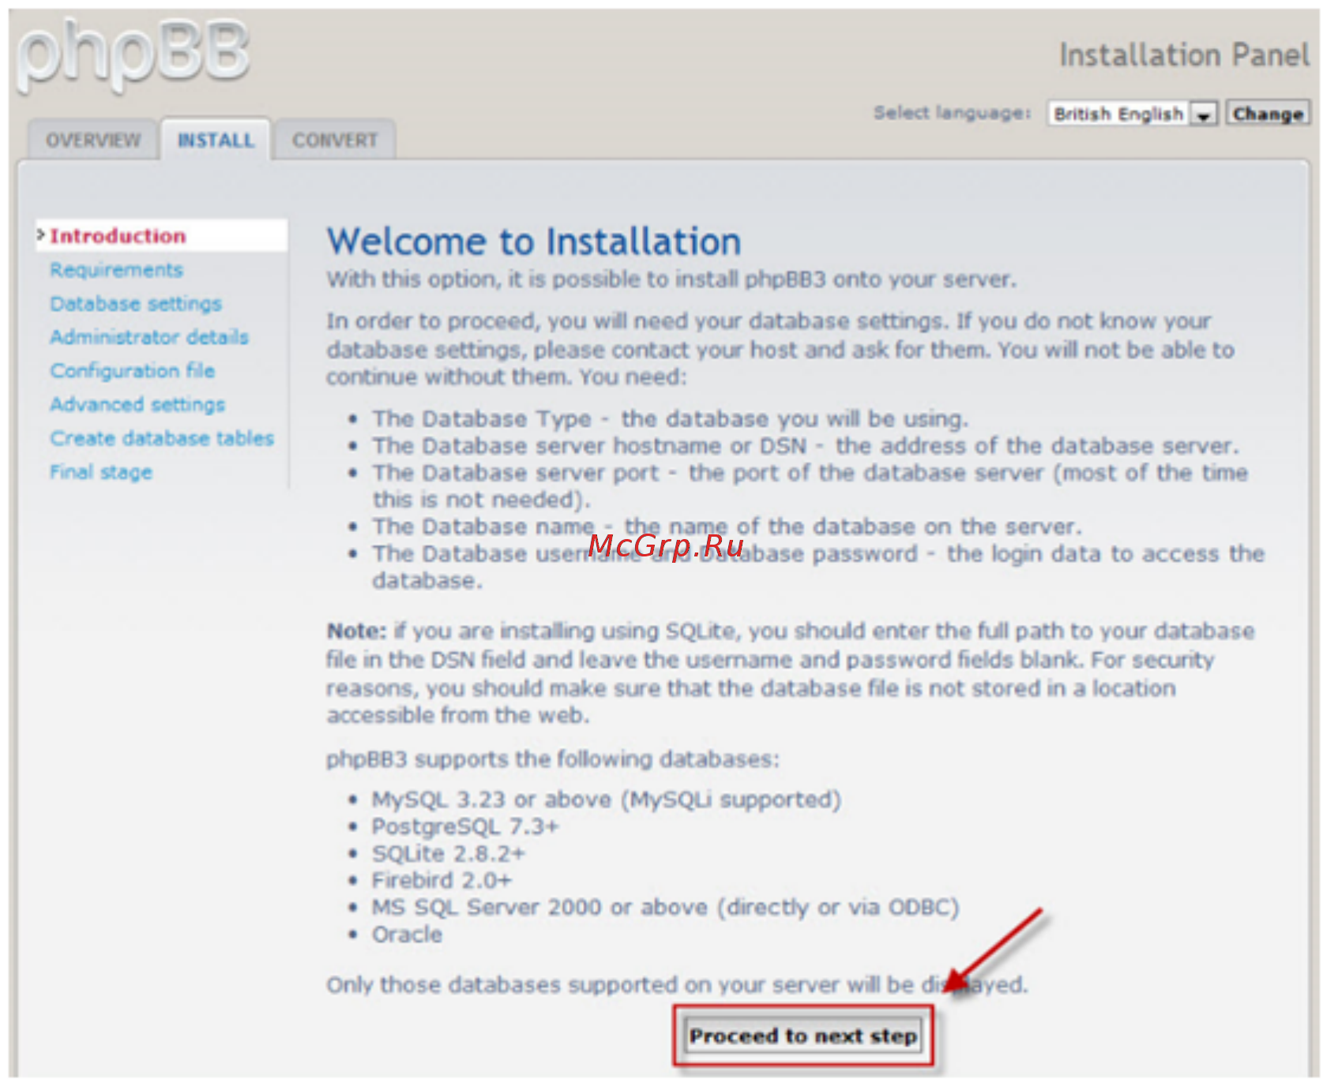This screenshot has width=1323, height=1090.
Task: Click the Welcome to Installation heading
Action: (534, 242)
